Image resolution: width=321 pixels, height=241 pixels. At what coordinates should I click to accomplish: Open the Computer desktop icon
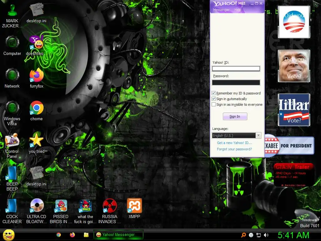pyautogui.click(x=12, y=46)
